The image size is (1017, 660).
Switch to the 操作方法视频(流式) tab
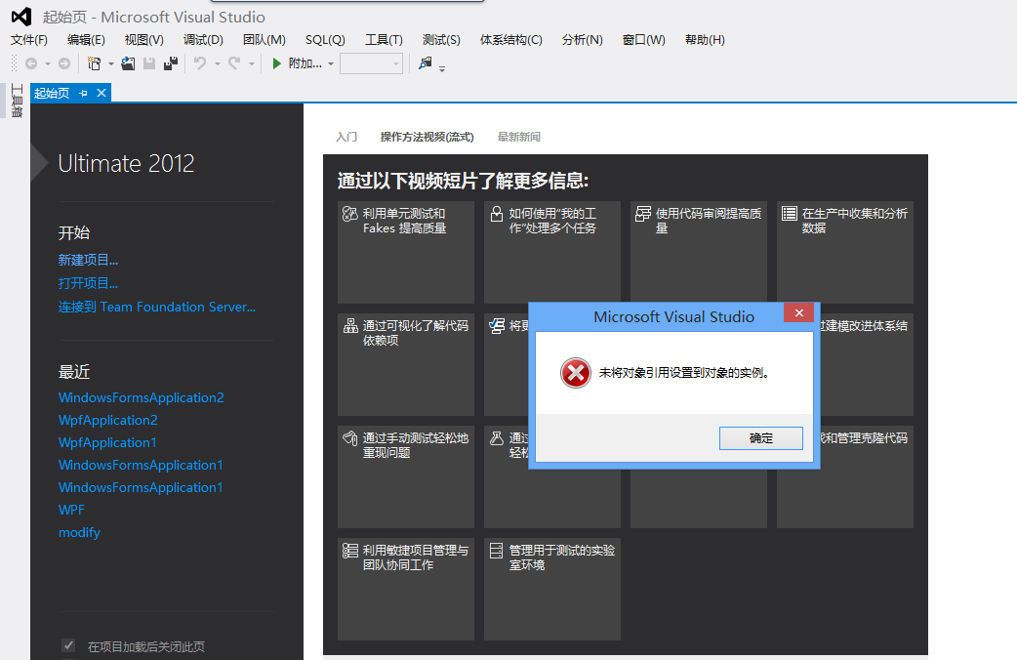pyautogui.click(x=427, y=137)
